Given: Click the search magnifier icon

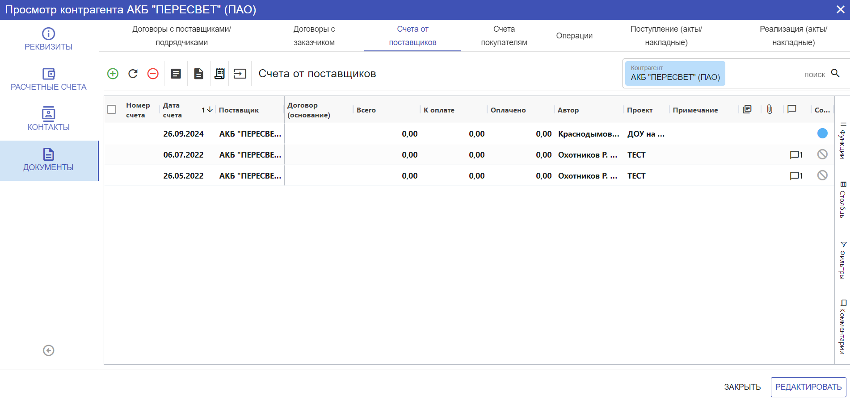Looking at the screenshot, I should pos(835,73).
